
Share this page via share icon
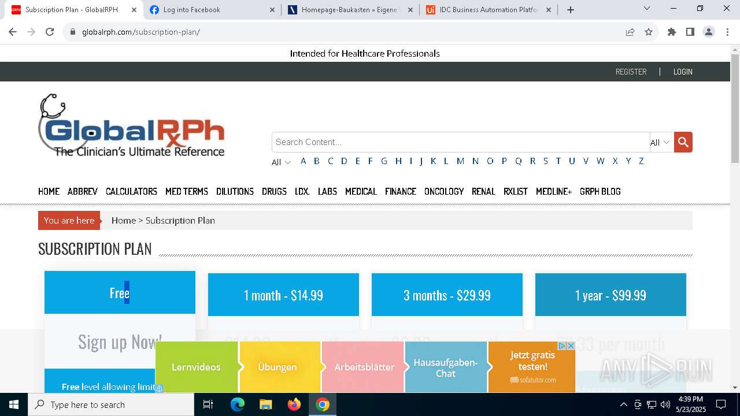click(x=630, y=32)
